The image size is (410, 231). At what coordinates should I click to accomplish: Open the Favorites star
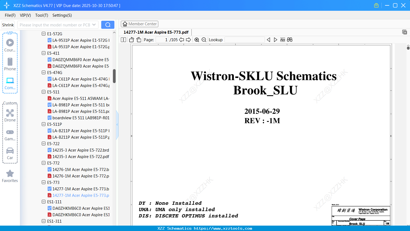(10, 176)
